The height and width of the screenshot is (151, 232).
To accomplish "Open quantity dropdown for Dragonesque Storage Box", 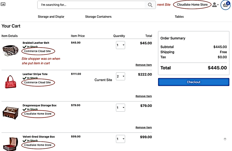I will click(121, 108).
